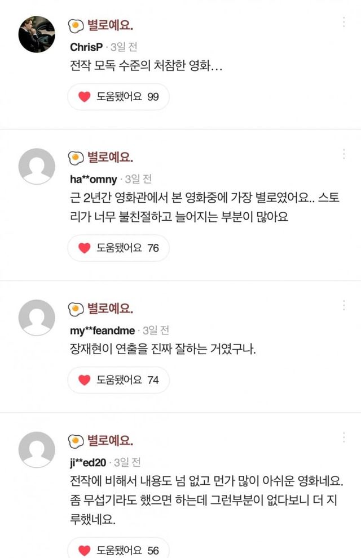Open ChrisP username profile link
The width and height of the screenshot is (361, 558).
pyautogui.click(x=86, y=47)
